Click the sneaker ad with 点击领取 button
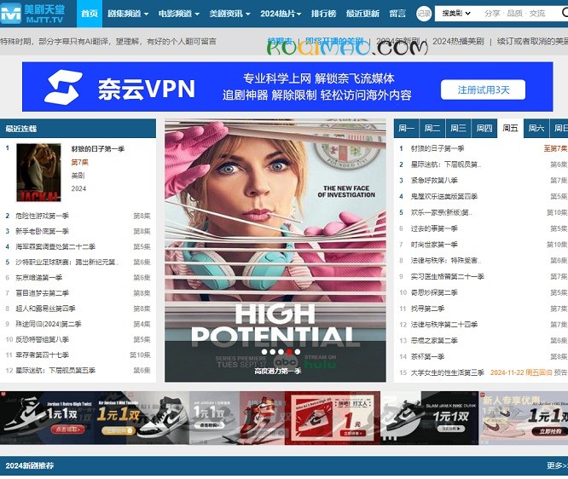The width and height of the screenshot is (568, 479). [47, 418]
